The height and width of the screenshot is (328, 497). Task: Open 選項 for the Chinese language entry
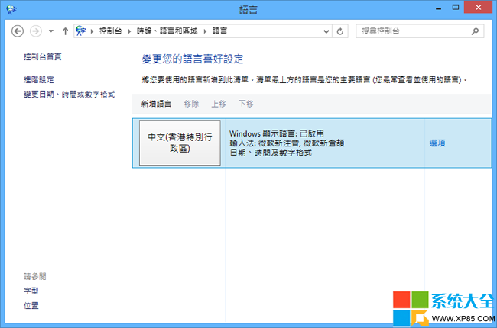click(x=437, y=143)
